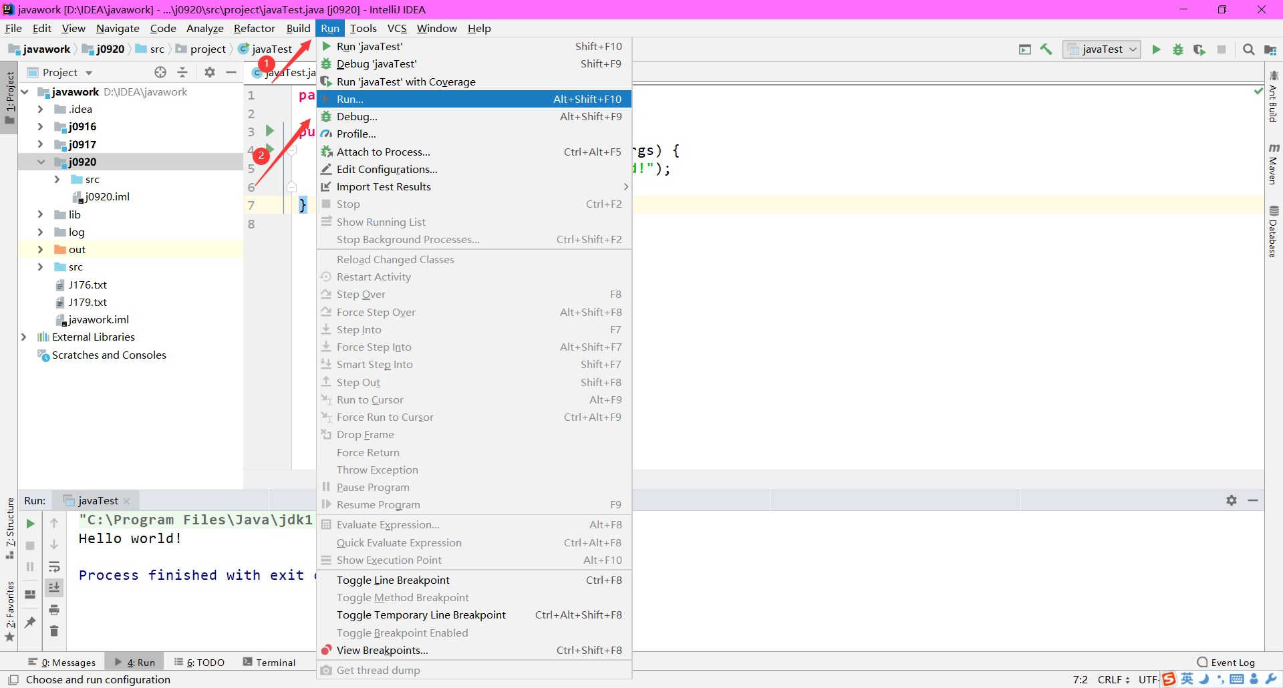Expand the out folder
This screenshot has height=688, width=1283.
point(40,250)
